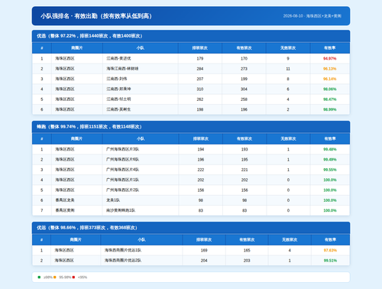This screenshot has height=289, width=382.
Task: Click the 99.49% rate cell
Action: click(x=330, y=160)
